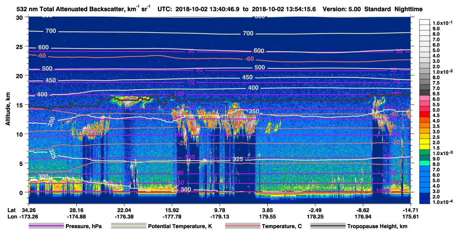
Task: Click the 'Pressure, hPa' legend label
Action: click(x=83, y=226)
